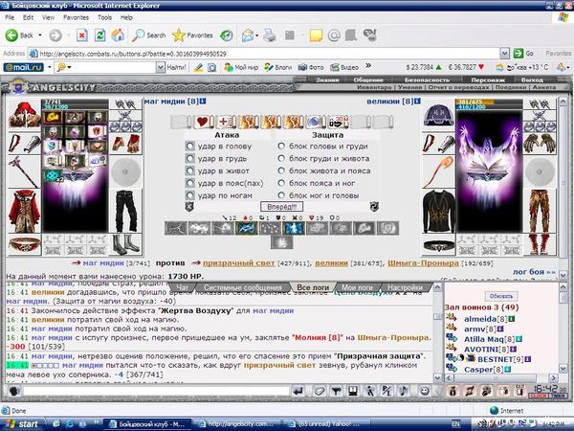Open the yellow magnifier search-type dropdown
This screenshot has width=574, height=431.
[x=69, y=67]
